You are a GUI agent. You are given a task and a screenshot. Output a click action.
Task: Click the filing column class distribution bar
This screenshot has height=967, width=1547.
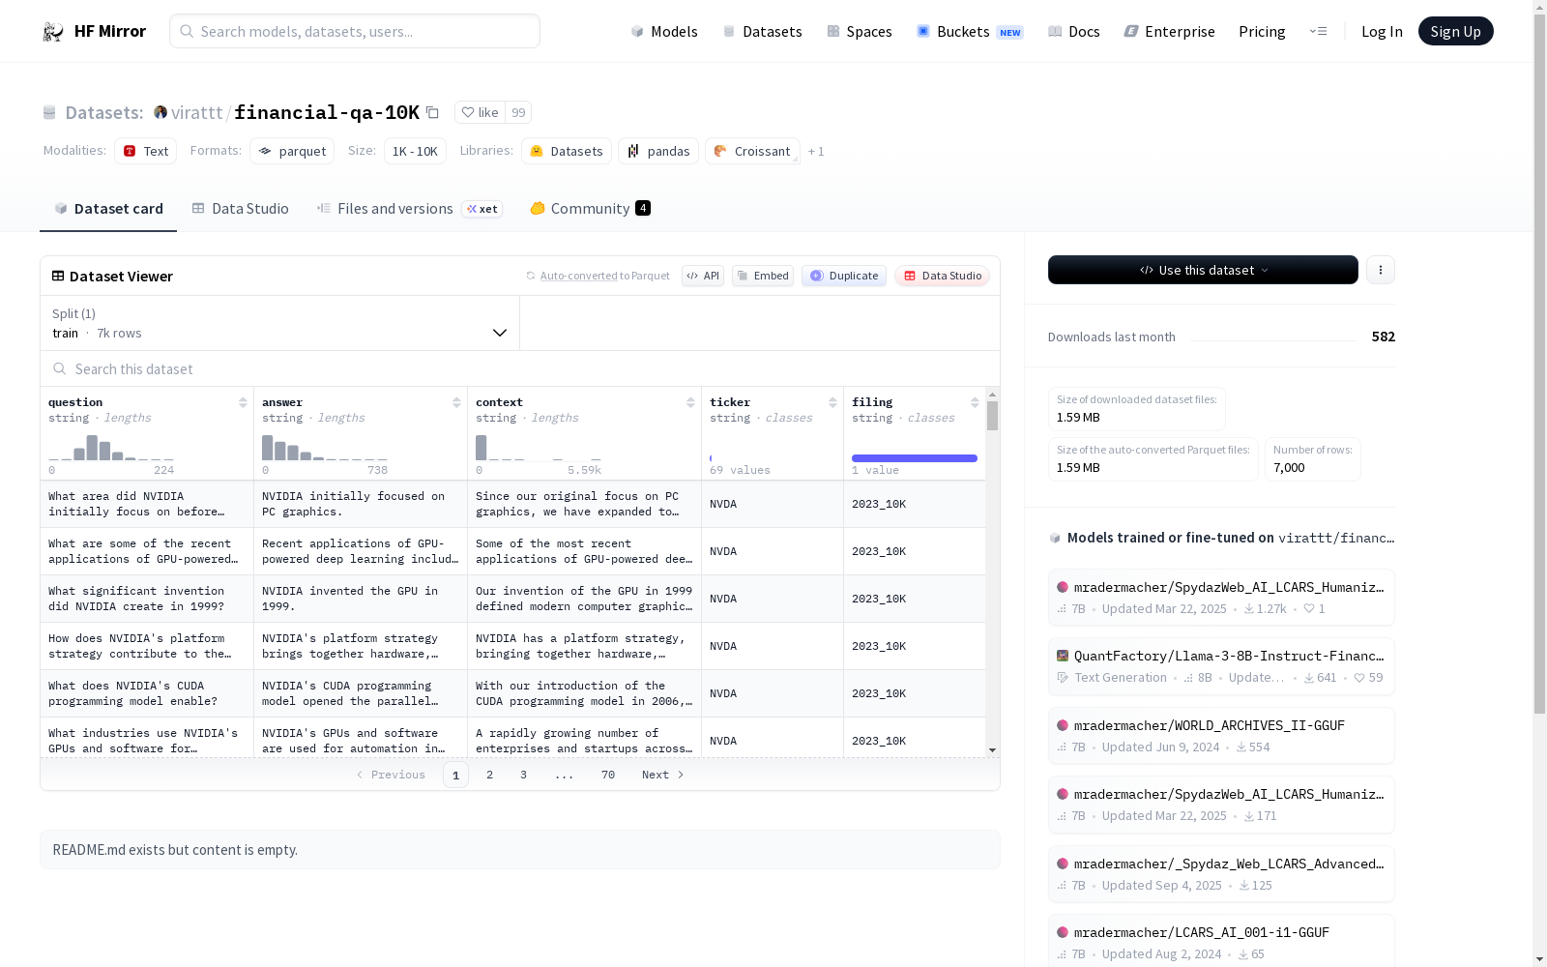[915, 458]
